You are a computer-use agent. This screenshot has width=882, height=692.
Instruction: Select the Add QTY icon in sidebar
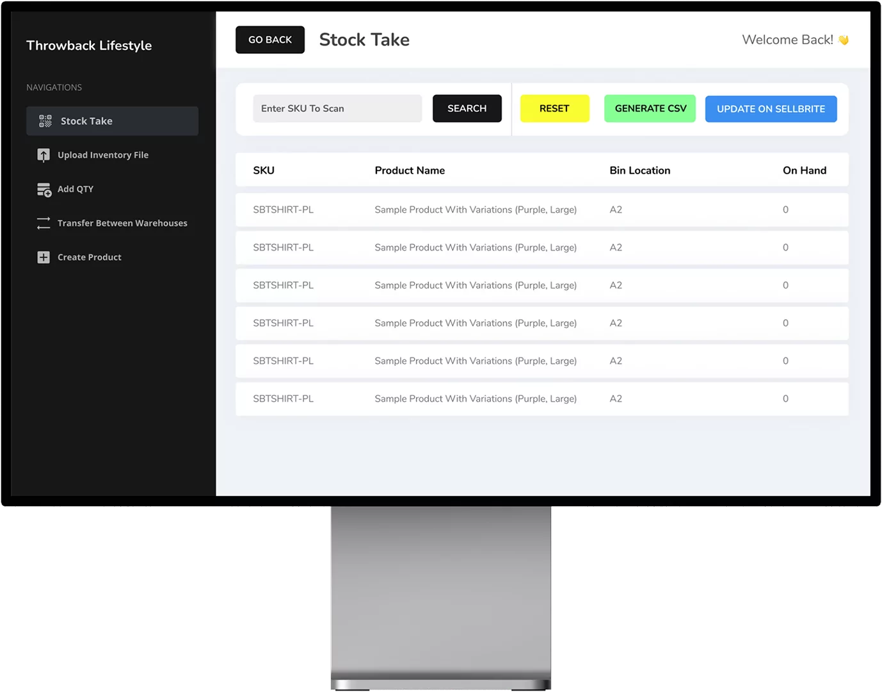click(43, 189)
